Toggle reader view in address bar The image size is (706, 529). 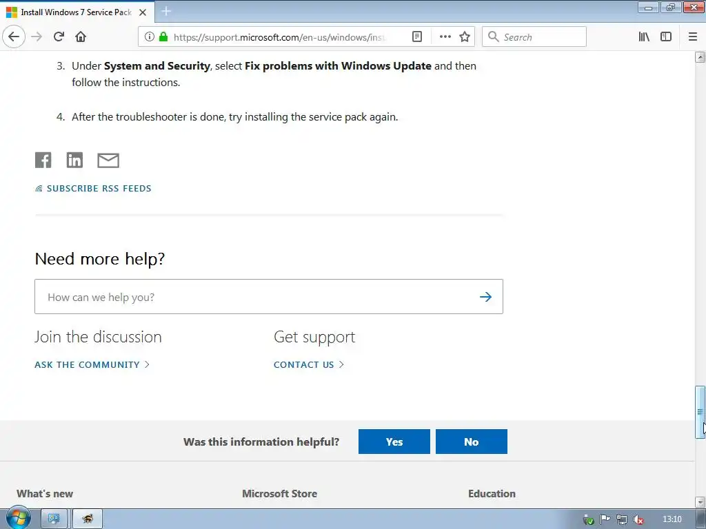pyautogui.click(x=417, y=37)
